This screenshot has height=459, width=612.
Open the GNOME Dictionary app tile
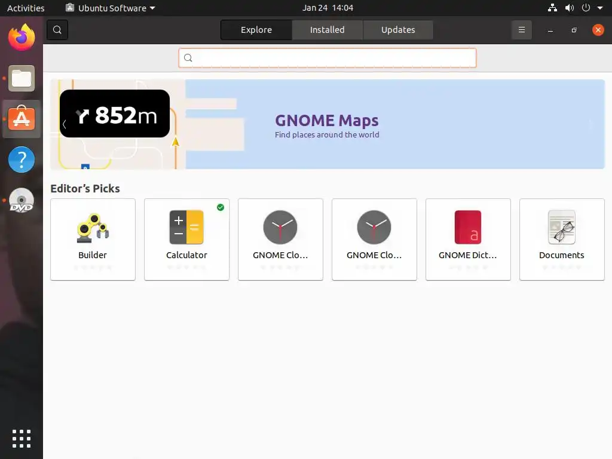click(x=468, y=240)
